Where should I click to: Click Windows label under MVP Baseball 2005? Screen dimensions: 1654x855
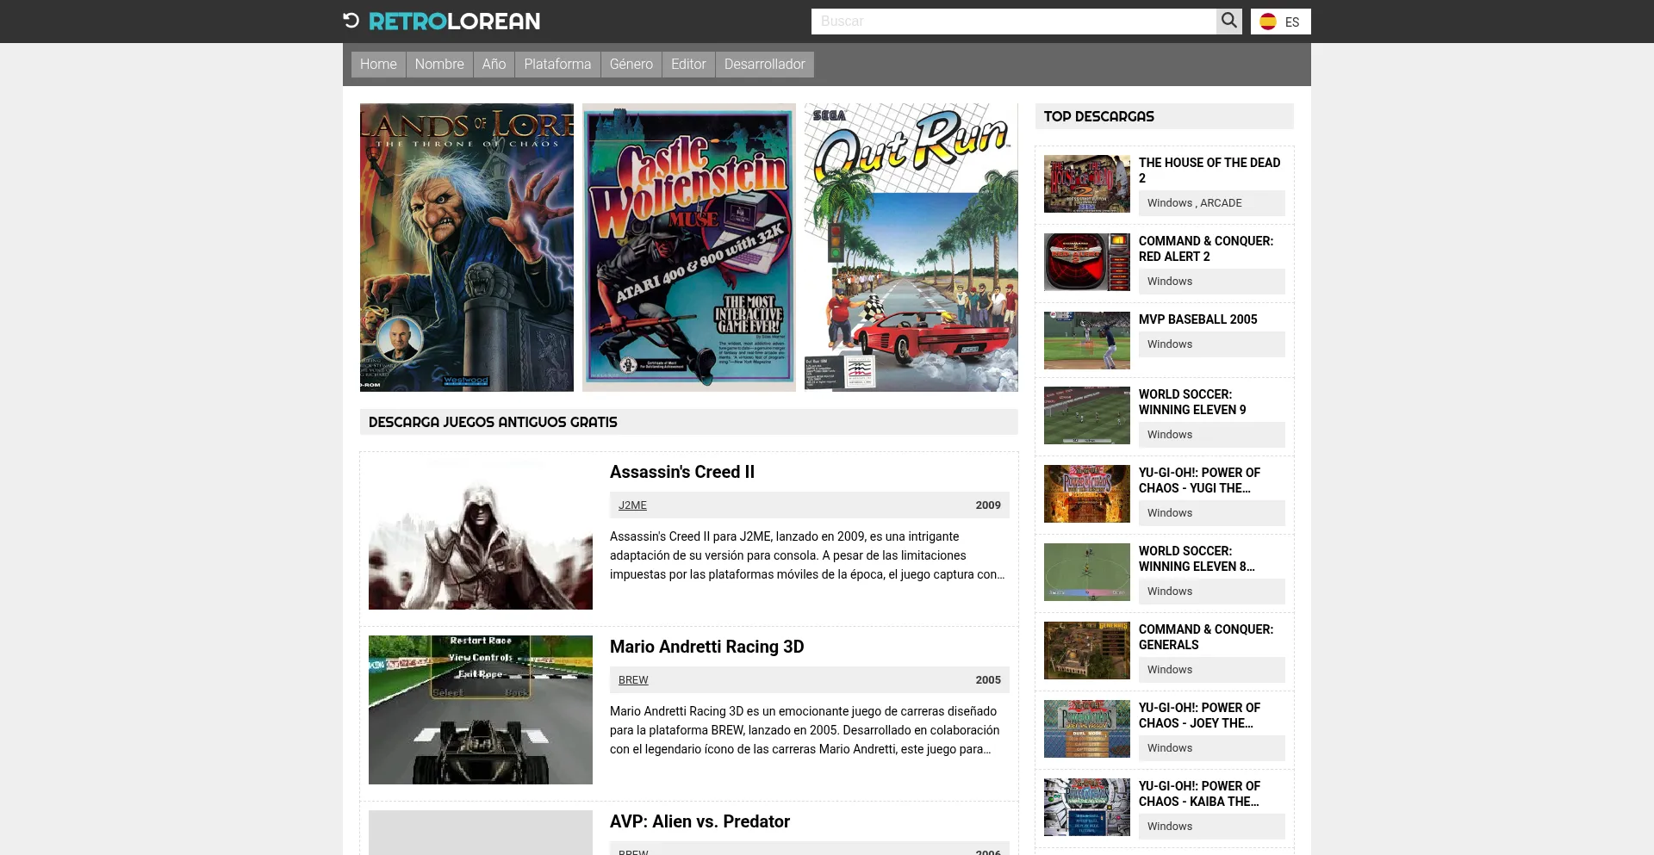(1170, 344)
